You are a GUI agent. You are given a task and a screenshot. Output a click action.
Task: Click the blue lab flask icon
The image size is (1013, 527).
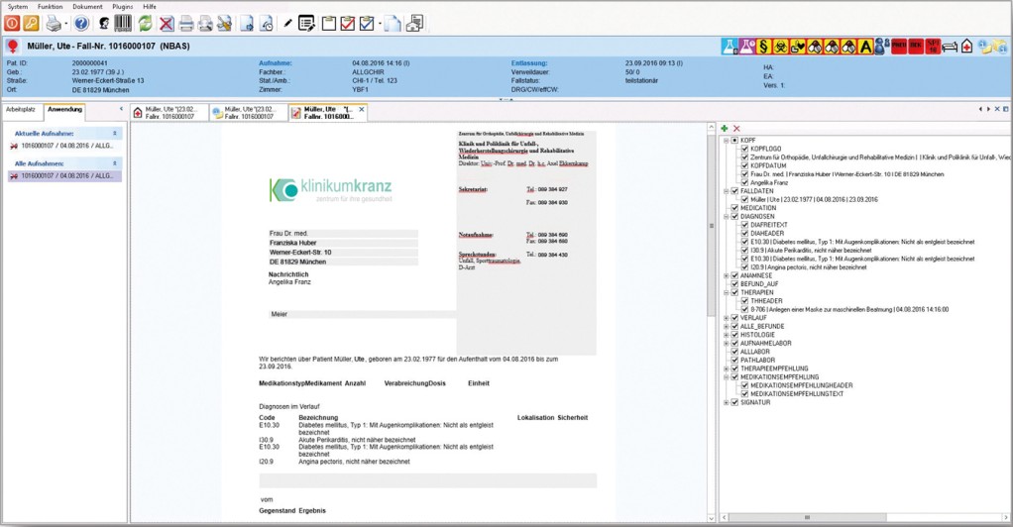[730, 46]
